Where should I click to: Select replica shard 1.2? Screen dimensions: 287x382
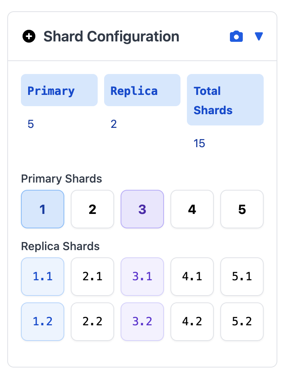point(43,322)
